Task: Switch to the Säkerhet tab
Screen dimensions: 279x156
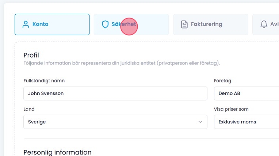Action: (131, 25)
